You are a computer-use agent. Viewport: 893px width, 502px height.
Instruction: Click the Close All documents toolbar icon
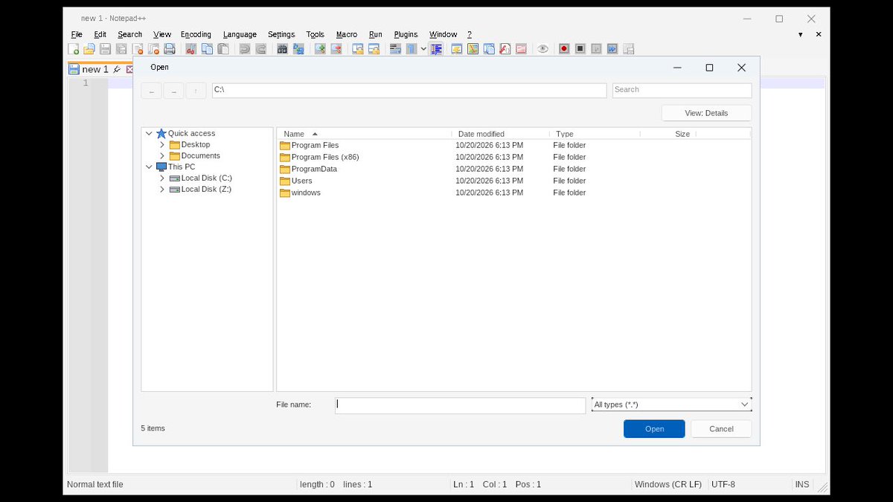[x=153, y=49]
